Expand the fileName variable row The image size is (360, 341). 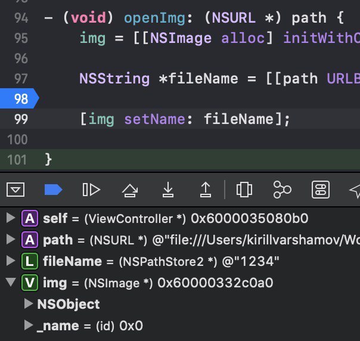[11, 261]
